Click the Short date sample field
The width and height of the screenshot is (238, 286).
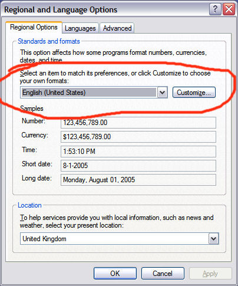click(x=138, y=166)
